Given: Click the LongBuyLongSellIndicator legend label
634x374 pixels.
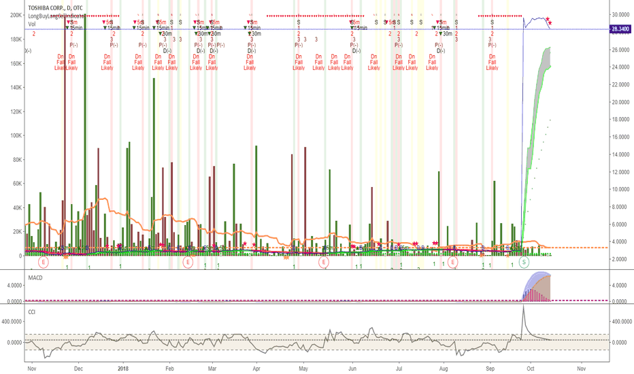Looking at the screenshot, I should tap(56, 16).
